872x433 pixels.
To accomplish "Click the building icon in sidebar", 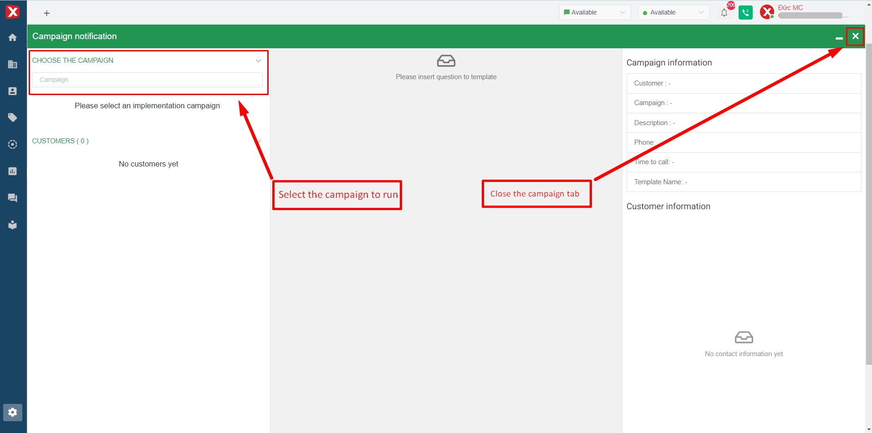I will tap(13, 64).
